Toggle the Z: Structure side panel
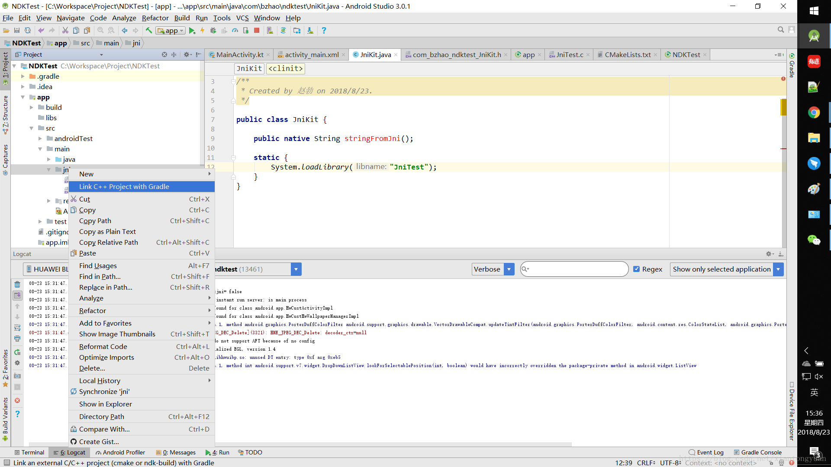 point(5,114)
